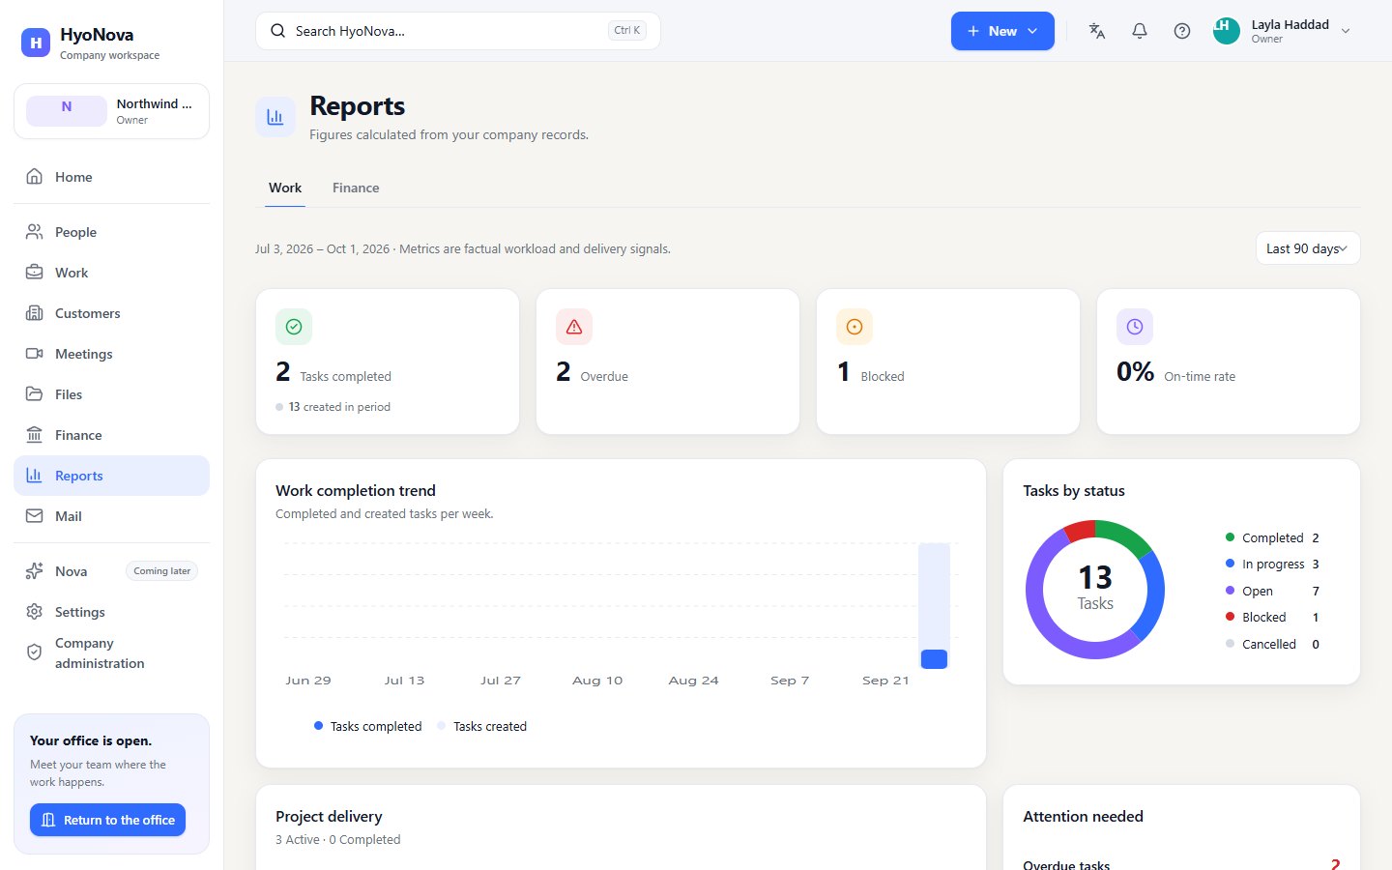This screenshot has height=870, width=1392.
Task: Click Return to the office button
Action: coord(107,820)
